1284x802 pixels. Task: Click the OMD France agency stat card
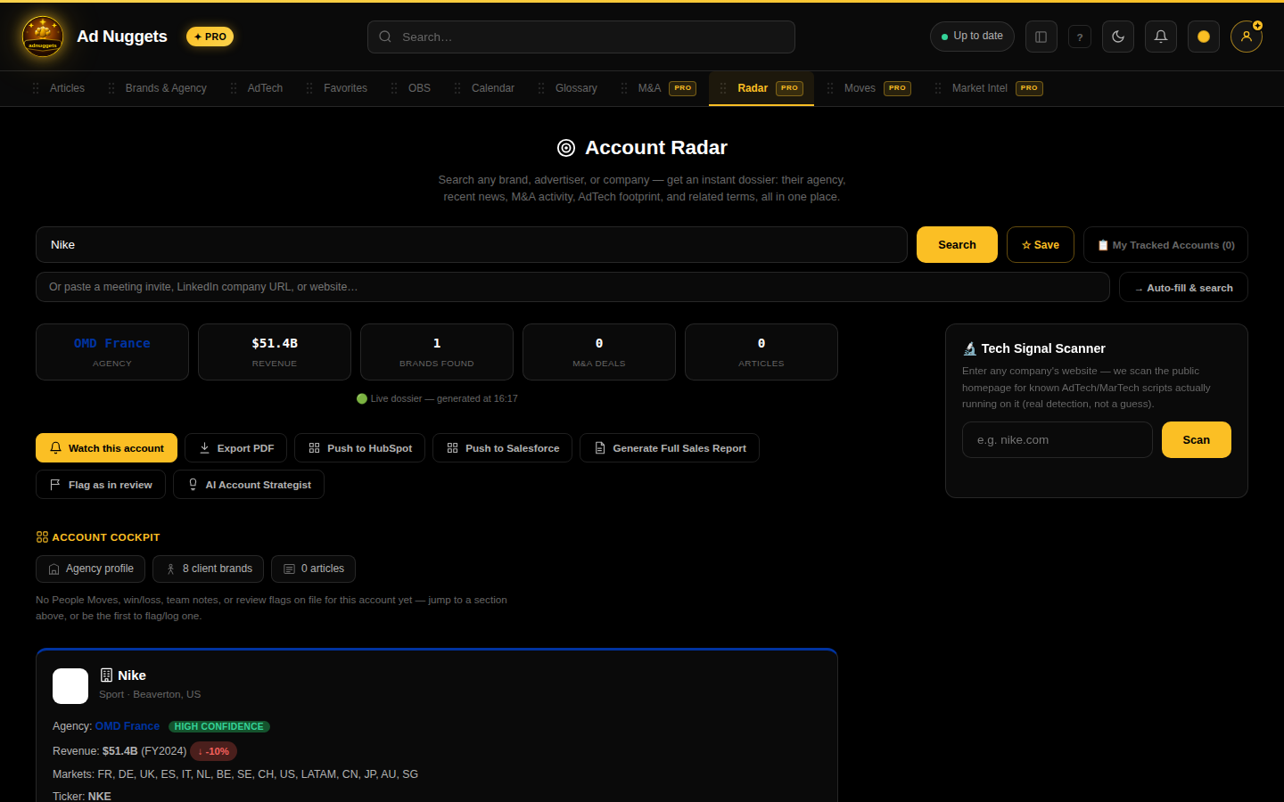pyautogui.click(x=112, y=352)
